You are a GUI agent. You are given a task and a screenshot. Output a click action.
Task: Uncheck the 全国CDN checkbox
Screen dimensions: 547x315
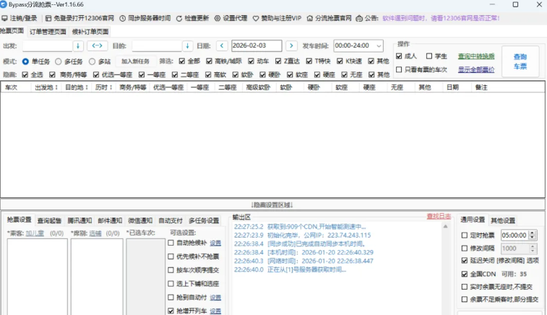point(465,275)
